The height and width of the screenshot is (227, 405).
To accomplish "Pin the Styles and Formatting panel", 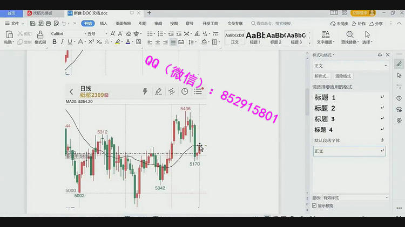I will 381,55.
